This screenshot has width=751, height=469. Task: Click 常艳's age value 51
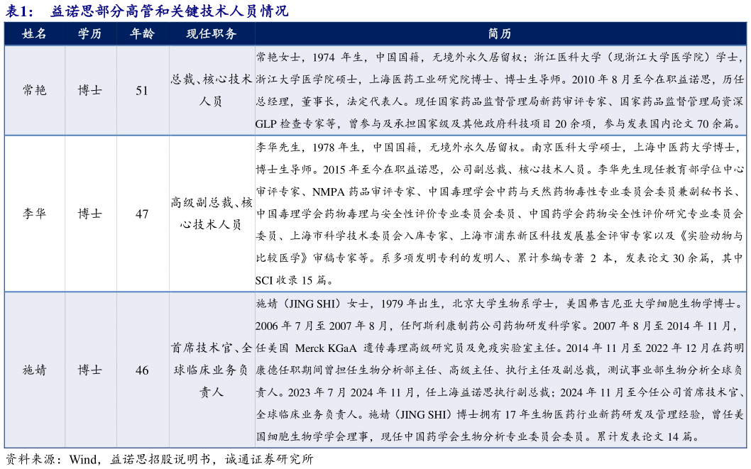tap(142, 91)
